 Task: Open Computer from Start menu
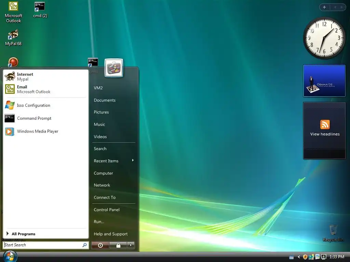[103, 173]
